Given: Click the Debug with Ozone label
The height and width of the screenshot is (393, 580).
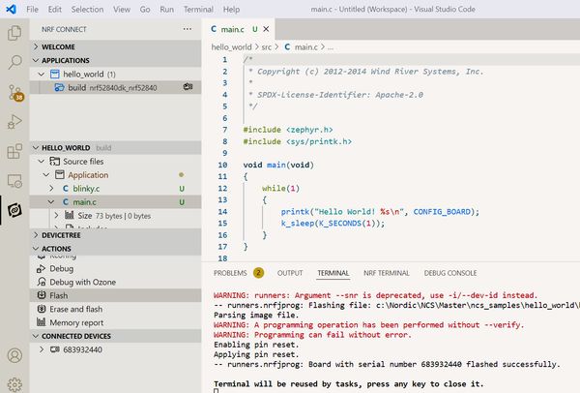Looking at the screenshot, I should coord(83,282).
